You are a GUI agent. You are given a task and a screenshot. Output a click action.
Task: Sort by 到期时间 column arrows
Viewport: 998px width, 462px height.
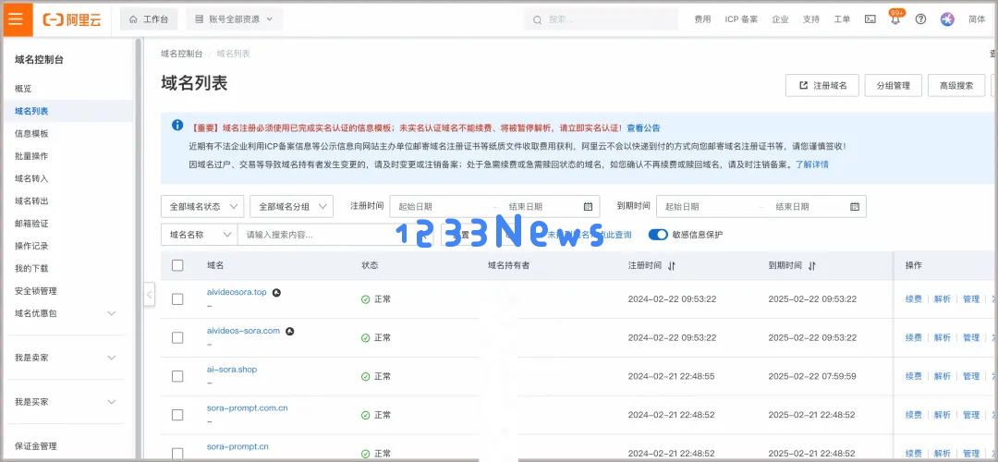[x=811, y=265]
